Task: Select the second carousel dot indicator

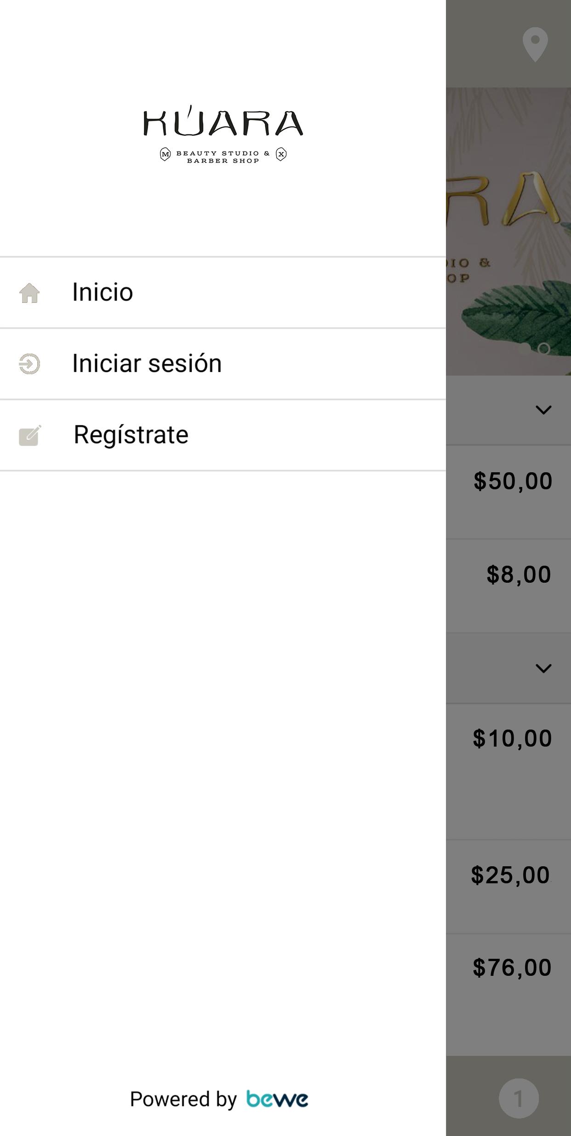Action: pos(544,349)
